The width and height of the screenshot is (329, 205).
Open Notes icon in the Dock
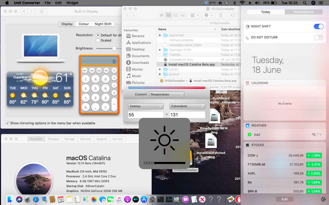click(69, 199)
